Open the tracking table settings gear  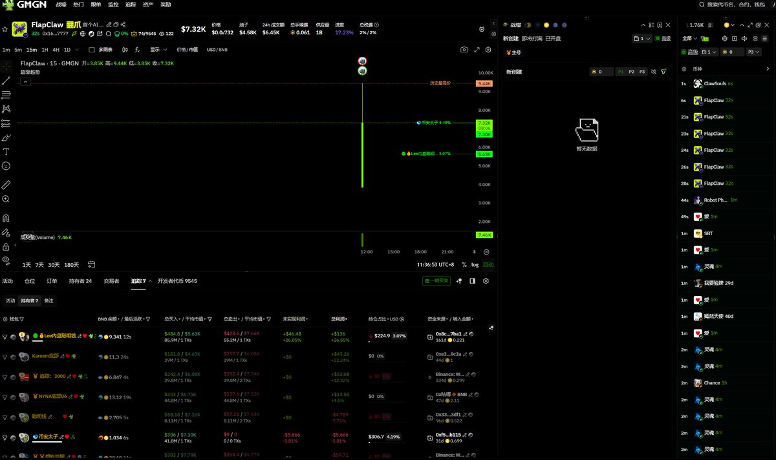[486, 281]
